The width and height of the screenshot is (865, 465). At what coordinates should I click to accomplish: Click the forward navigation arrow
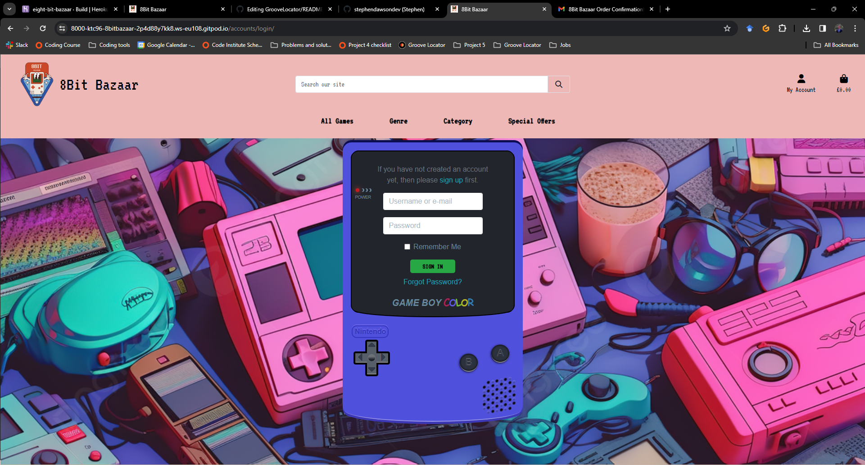tap(27, 28)
